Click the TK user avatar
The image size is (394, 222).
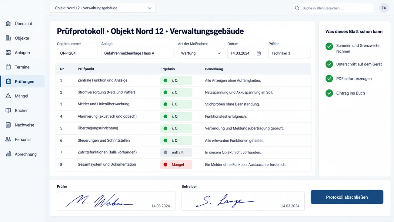(x=384, y=8)
